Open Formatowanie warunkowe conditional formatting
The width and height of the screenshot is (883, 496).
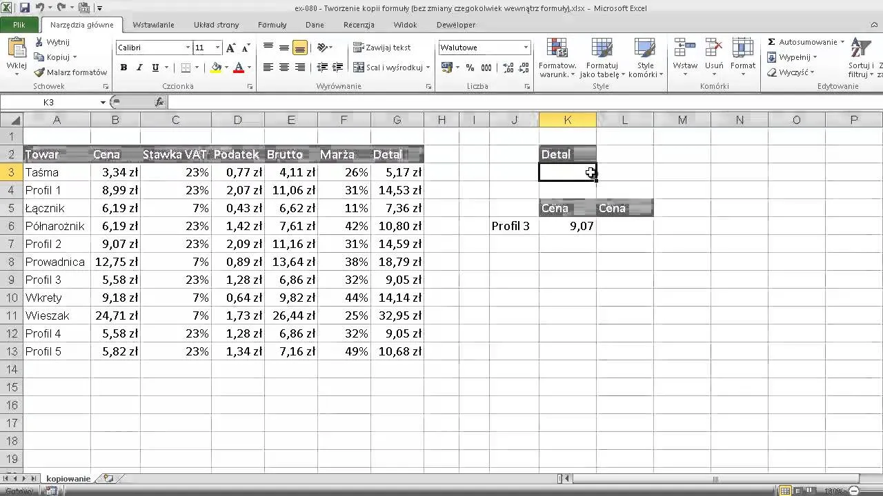pos(557,57)
